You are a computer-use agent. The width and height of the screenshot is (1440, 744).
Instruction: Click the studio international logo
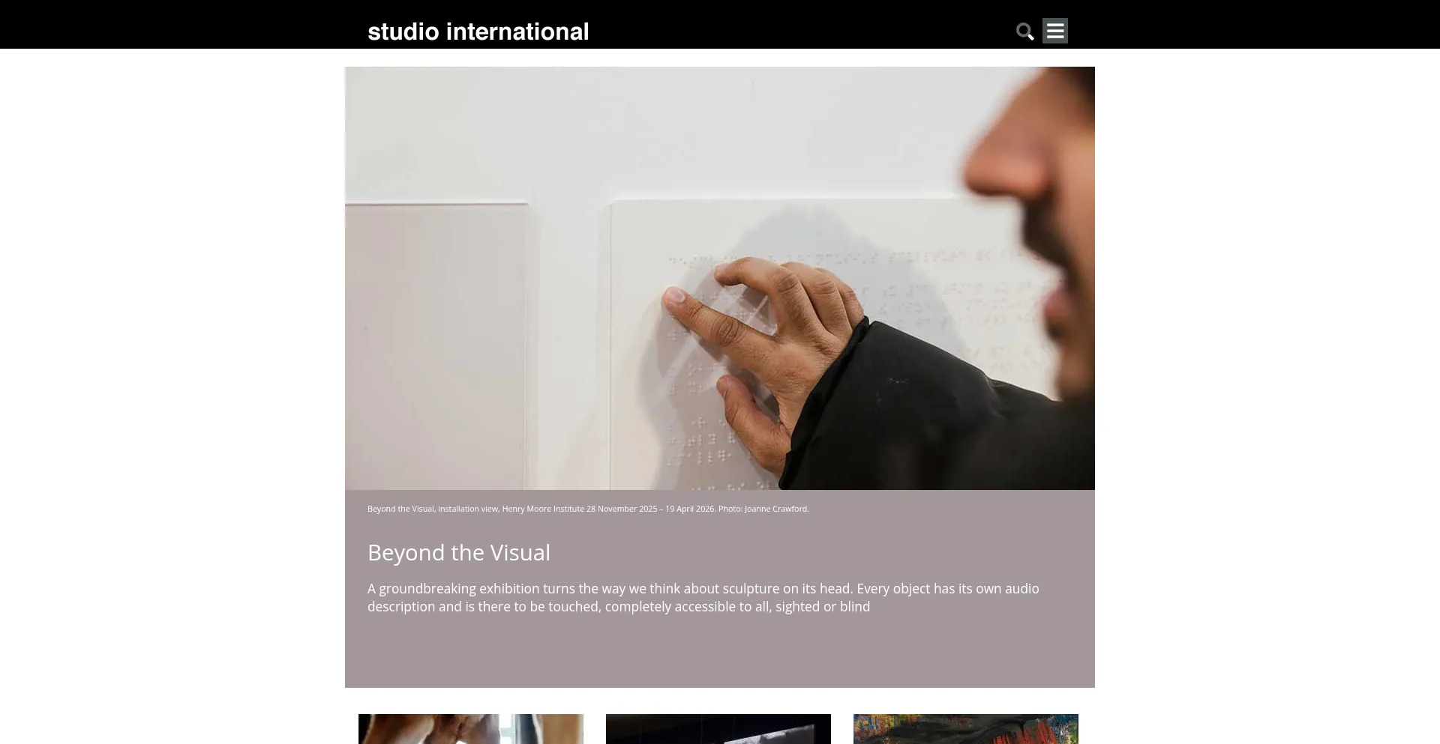[x=478, y=31]
